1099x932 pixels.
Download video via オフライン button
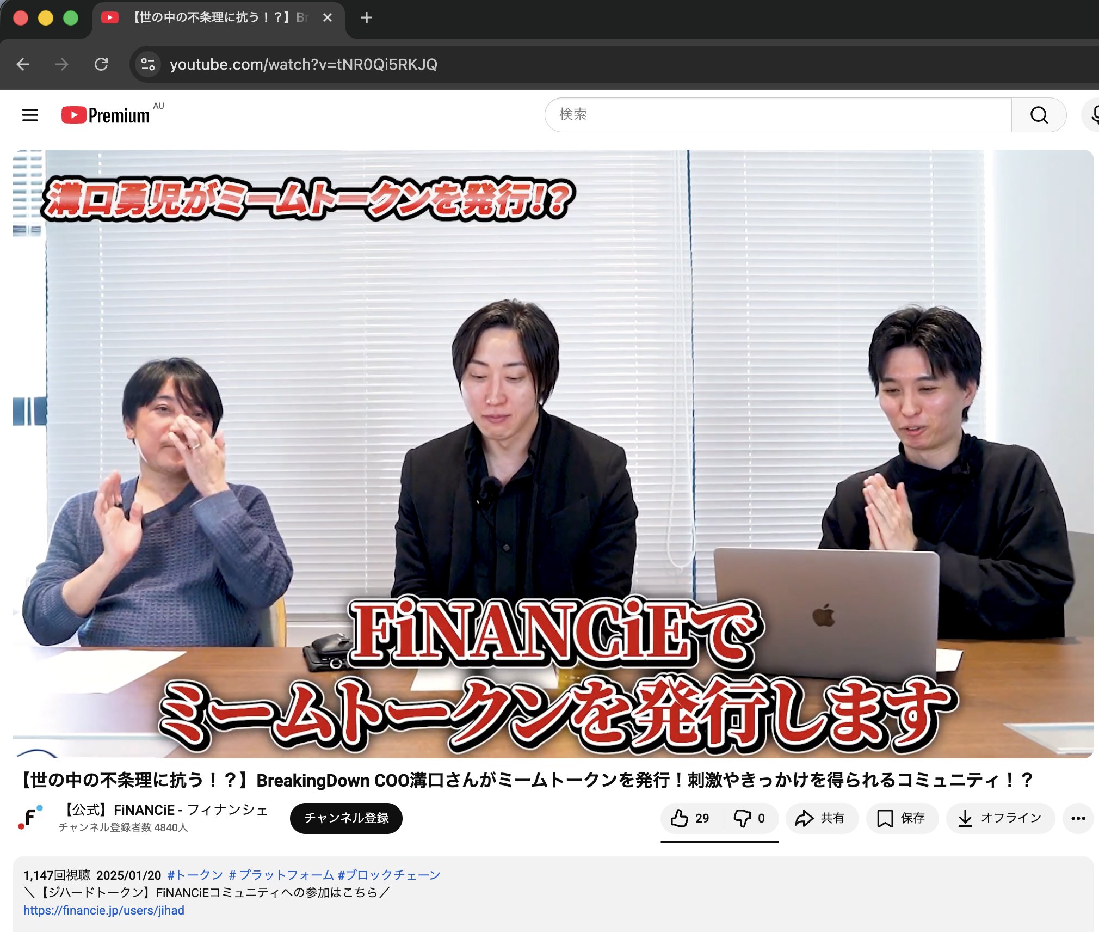tap(1000, 818)
